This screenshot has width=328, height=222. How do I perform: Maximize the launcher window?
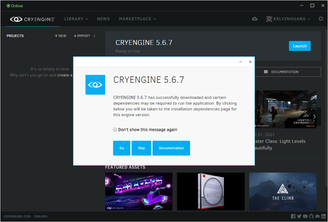[312, 6]
